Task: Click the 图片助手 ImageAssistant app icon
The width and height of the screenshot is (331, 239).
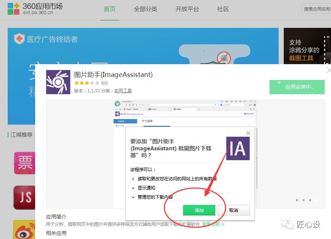Action: tap(58, 82)
